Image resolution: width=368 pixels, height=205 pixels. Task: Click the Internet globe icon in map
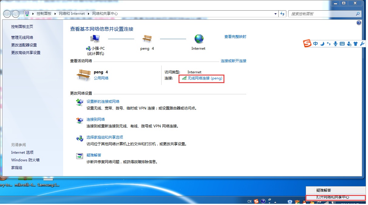pos(199,39)
